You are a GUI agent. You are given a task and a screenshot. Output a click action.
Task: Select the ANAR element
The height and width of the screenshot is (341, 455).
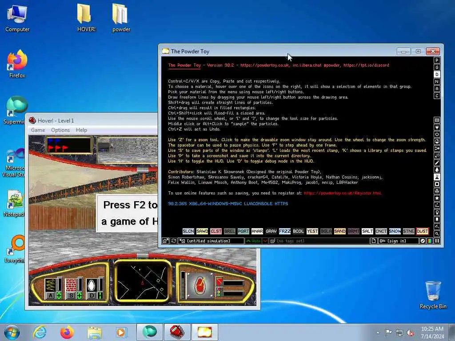(x=257, y=231)
